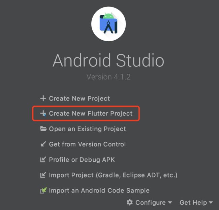Click the Get Help dropdown arrow

(211, 203)
